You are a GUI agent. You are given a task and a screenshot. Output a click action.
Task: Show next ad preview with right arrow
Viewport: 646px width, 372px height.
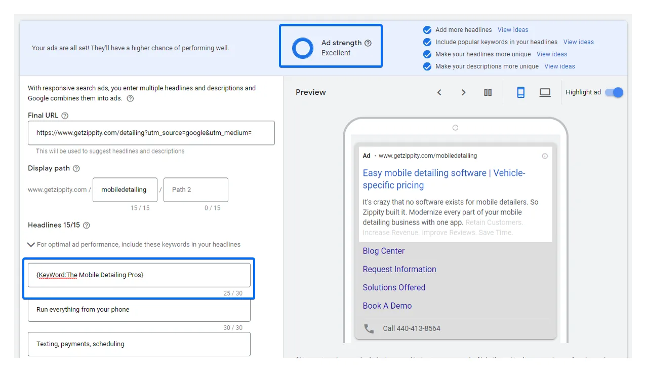pyautogui.click(x=463, y=92)
